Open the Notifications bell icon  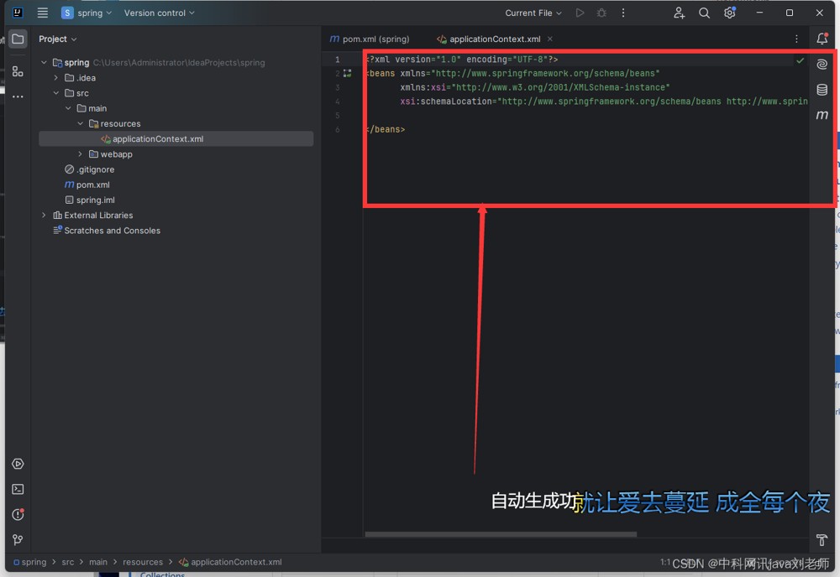coord(822,39)
